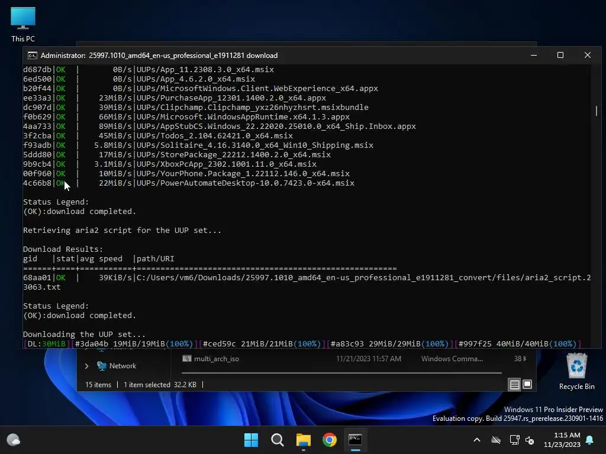The width and height of the screenshot is (606, 454).
Task: Maximize the Administrator console window
Action: pyautogui.click(x=560, y=55)
